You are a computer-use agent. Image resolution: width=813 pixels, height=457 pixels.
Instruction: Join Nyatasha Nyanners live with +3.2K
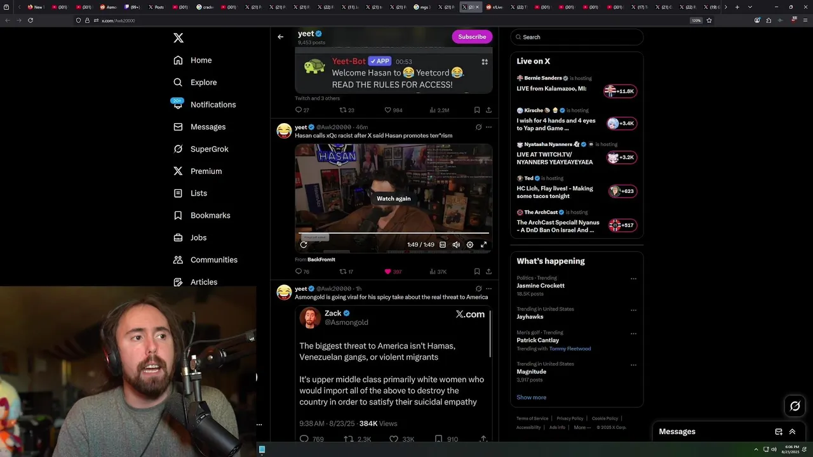point(621,157)
